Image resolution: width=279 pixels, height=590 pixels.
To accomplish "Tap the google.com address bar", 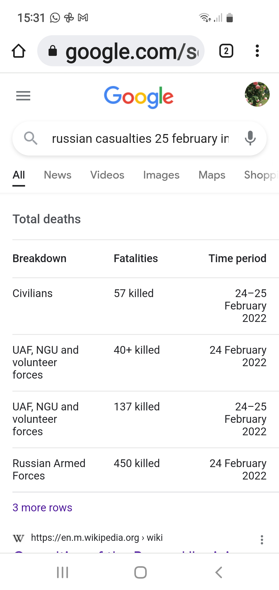I will (121, 51).
